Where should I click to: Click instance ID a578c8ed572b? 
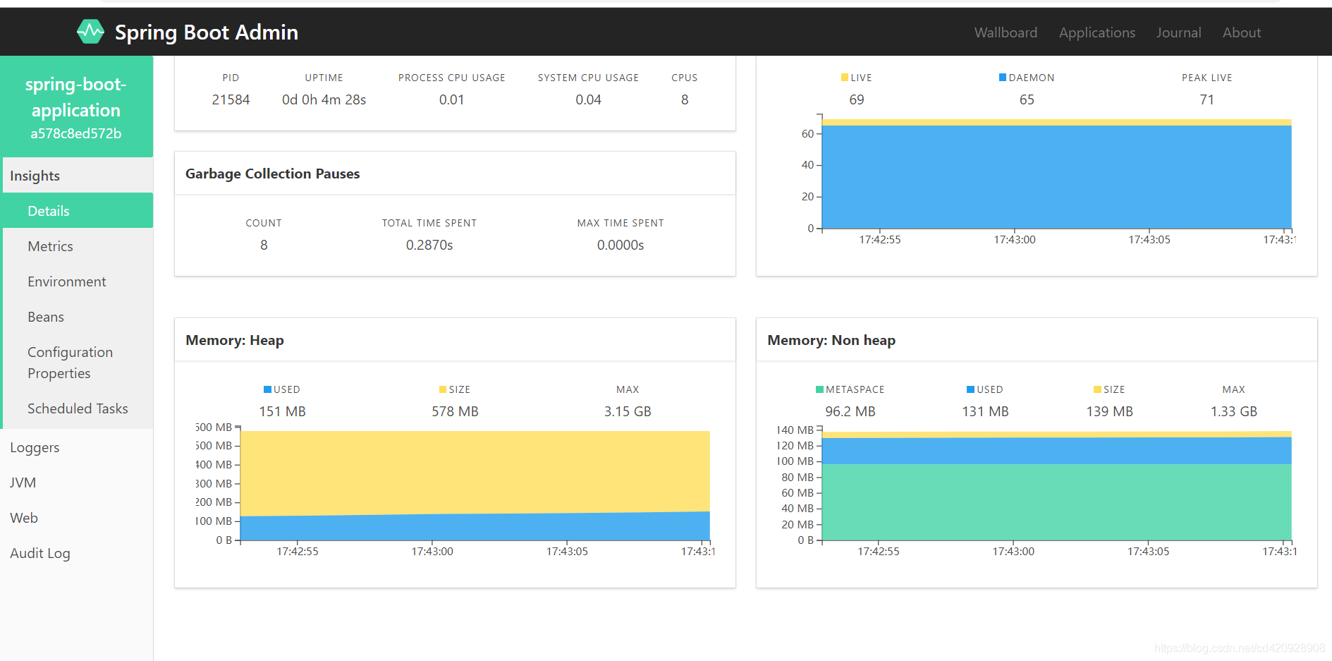point(76,133)
